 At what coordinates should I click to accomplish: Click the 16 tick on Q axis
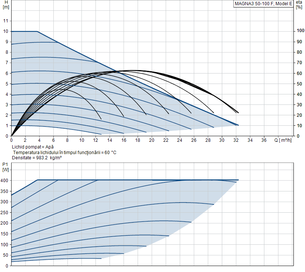click(124, 140)
